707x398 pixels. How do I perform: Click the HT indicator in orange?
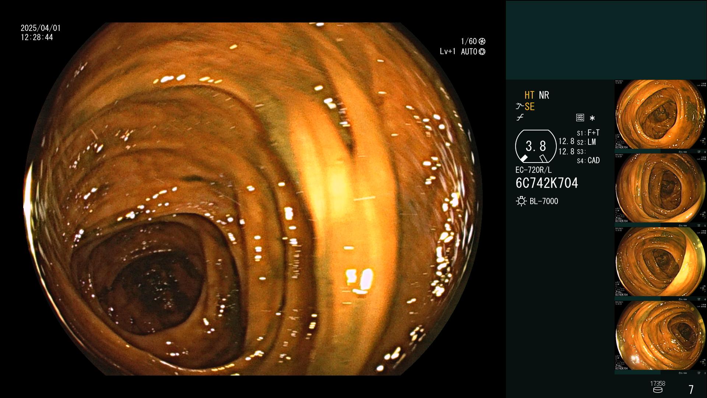click(x=530, y=95)
